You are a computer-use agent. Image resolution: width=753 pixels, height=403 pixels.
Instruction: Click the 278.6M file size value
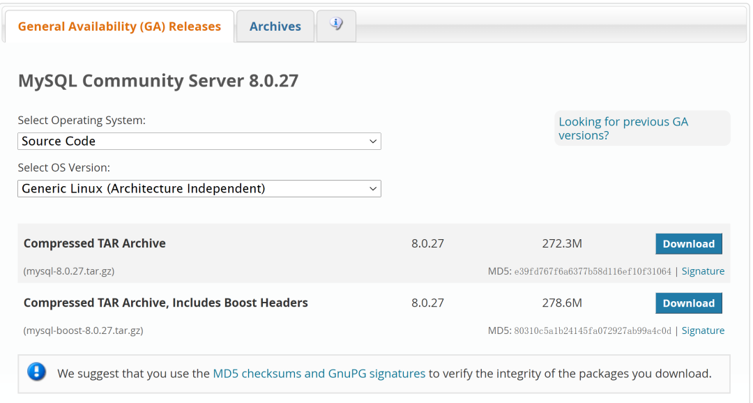coord(562,303)
